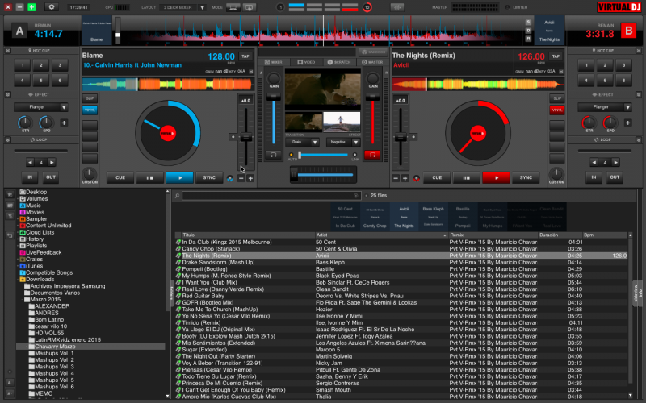Open favorites star icon in browser sidebar
Image resolution: width=646 pixels, height=403 pixels.
[10, 193]
